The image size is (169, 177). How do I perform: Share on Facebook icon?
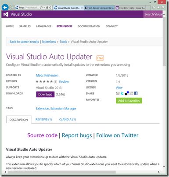point(136,93)
